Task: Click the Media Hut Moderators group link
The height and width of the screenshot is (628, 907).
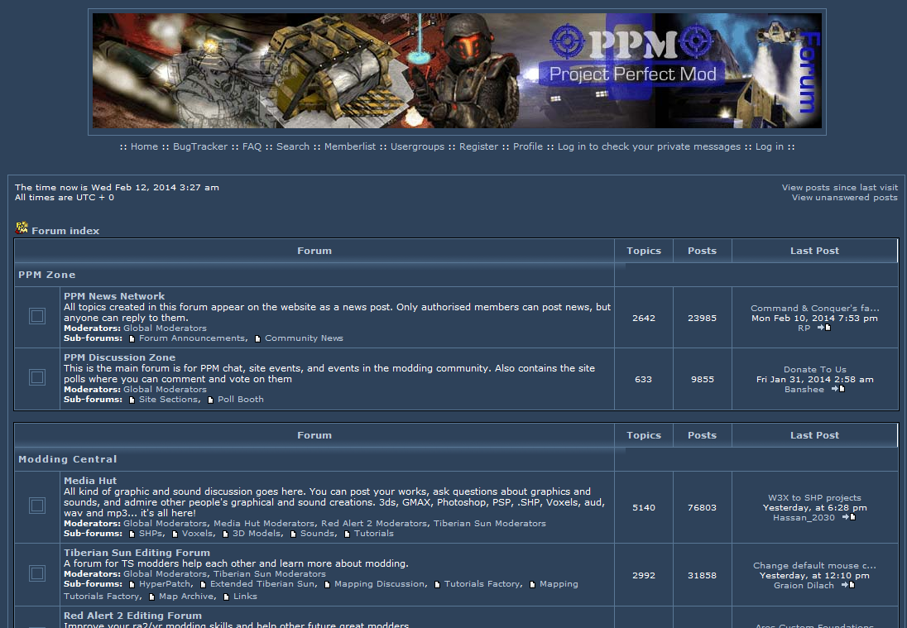Action: pyautogui.click(x=264, y=523)
